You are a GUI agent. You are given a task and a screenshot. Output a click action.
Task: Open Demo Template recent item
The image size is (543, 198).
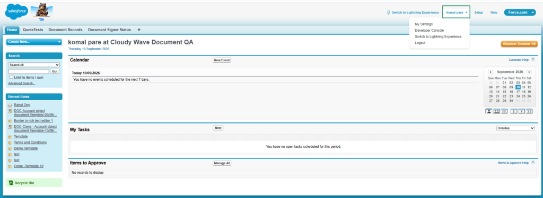click(x=25, y=148)
